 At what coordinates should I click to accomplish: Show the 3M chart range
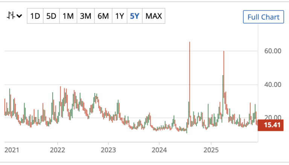(x=85, y=16)
